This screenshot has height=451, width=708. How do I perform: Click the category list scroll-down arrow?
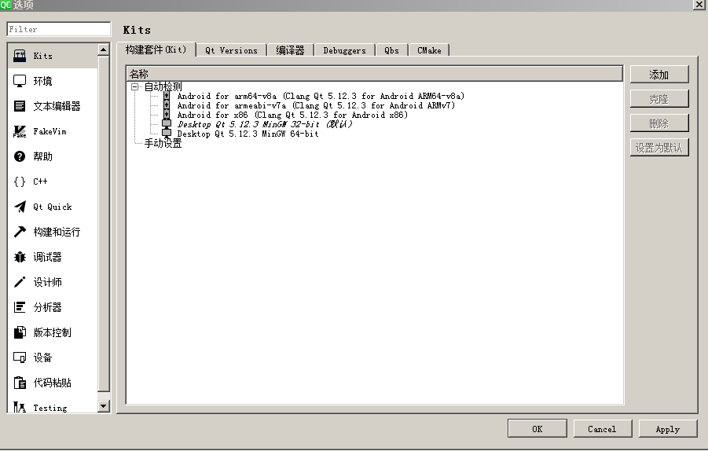click(104, 406)
